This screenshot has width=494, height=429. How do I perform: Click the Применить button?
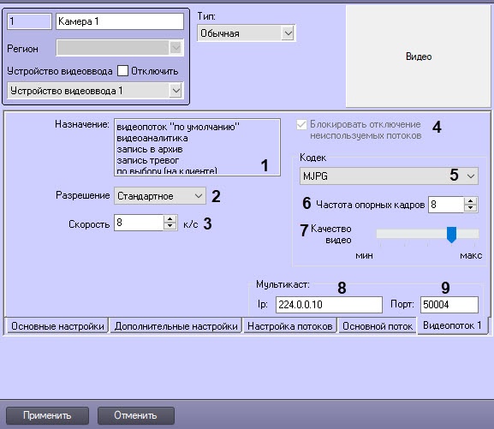47,415
